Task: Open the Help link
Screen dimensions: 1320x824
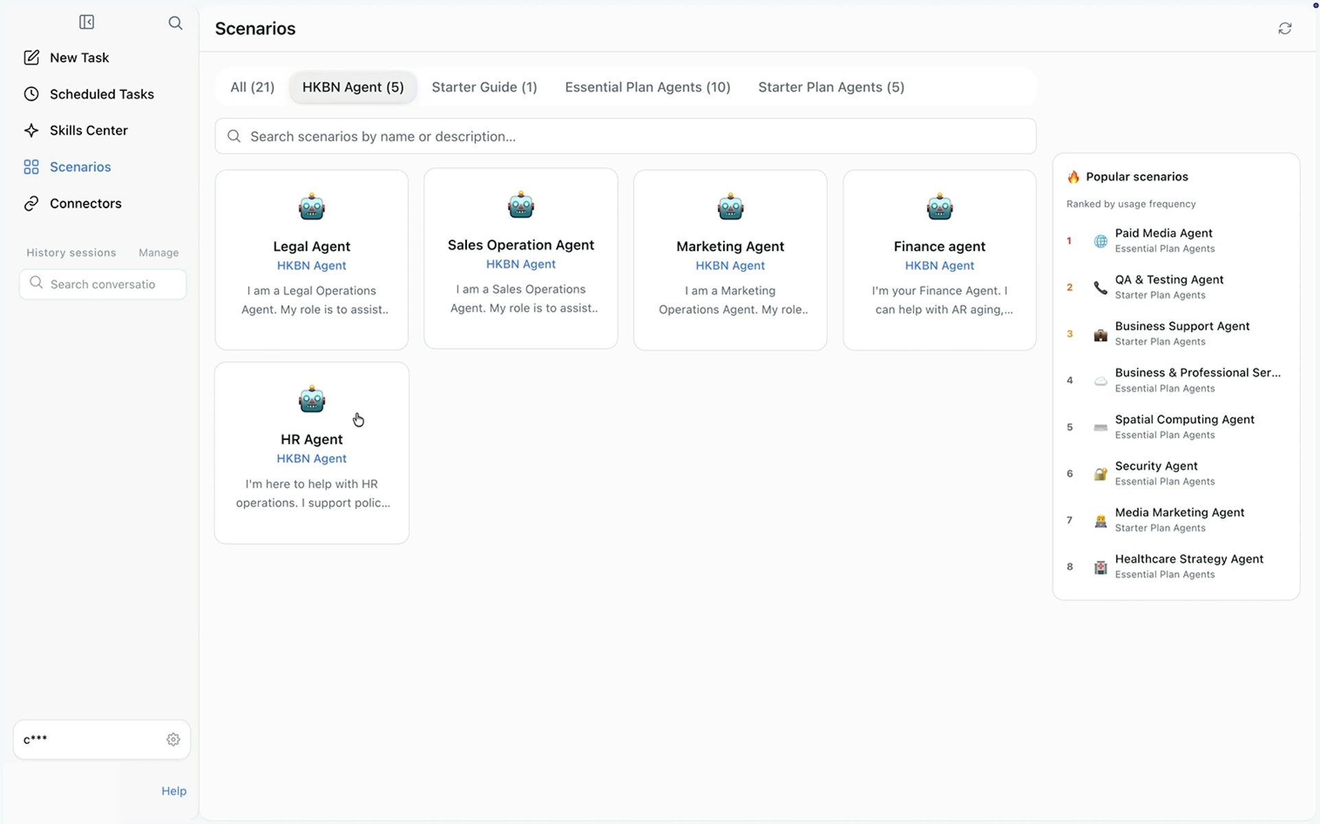Action: tap(174, 791)
